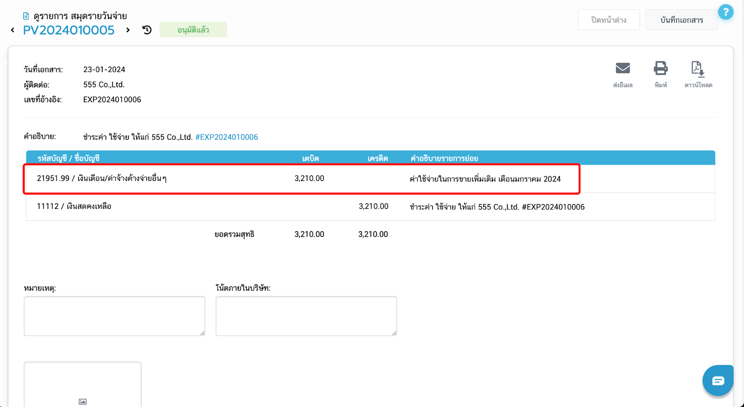The image size is (744, 407).
Task: View document history clock icon
Action: point(147,30)
